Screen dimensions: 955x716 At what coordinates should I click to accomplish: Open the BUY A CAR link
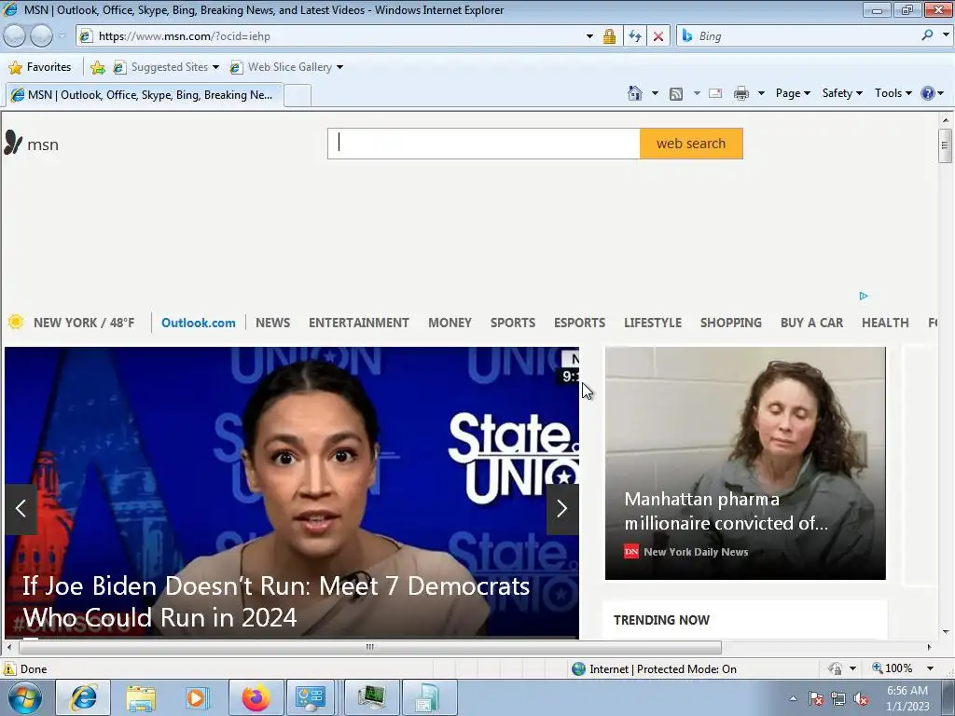click(812, 323)
